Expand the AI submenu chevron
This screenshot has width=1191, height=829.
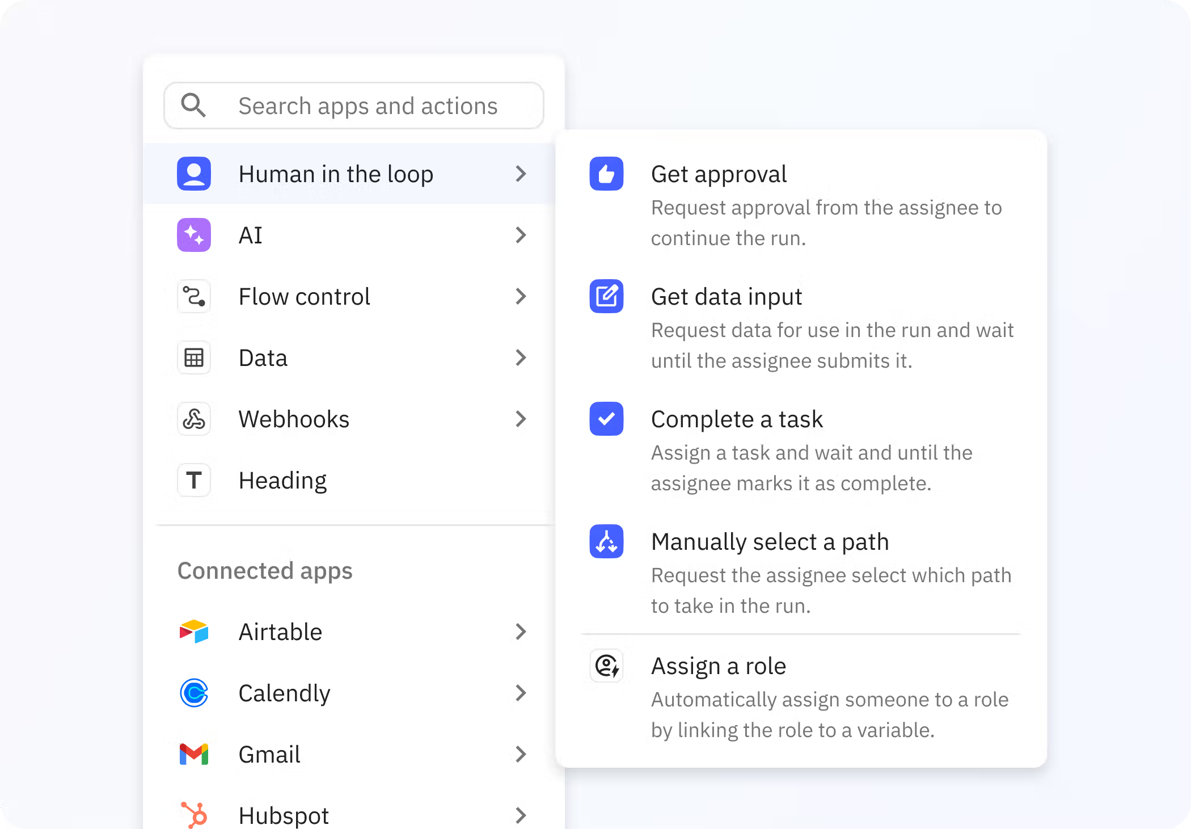521,235
